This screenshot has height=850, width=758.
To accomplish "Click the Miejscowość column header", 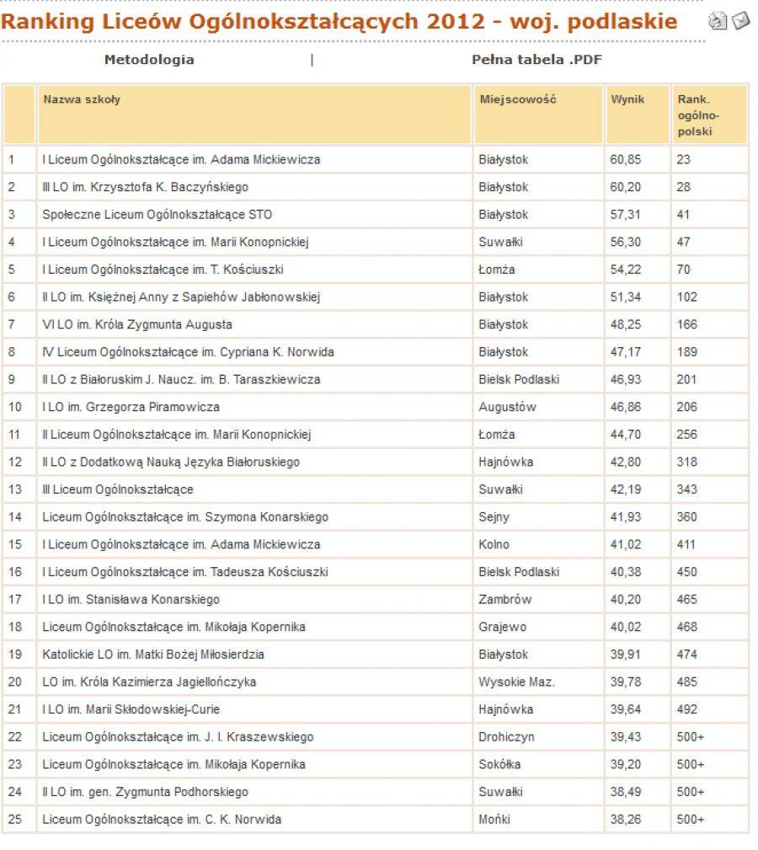I will (518, 99).
